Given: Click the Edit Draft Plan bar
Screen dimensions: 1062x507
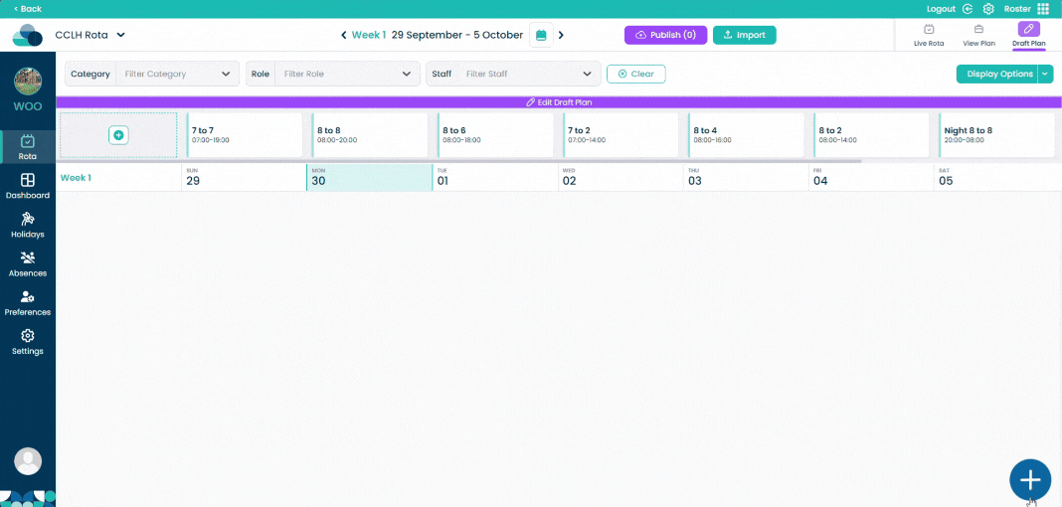Looking at the screenshot, I should click(x=559, y=102).
